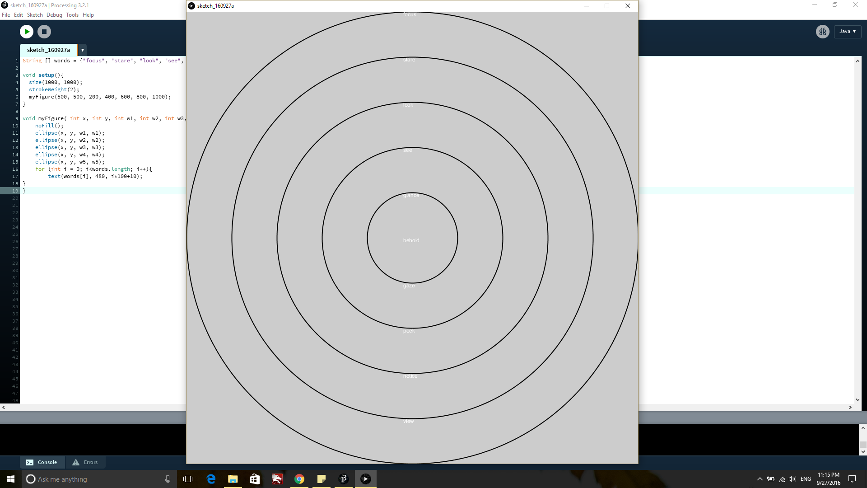This screenshot has height=488, width=867.
Task: Open the Debug menu
Action: (54, 15)
